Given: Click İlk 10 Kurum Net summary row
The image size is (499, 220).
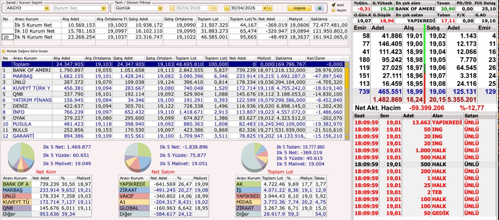Looking at the screenshot, I should click(175, 31).
